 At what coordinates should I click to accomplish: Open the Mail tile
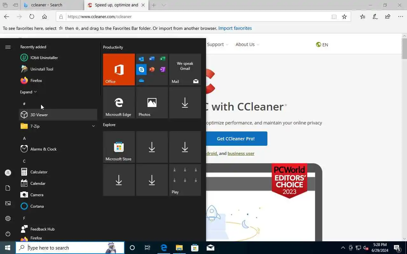pyautogui.click(x=185, y=70)
